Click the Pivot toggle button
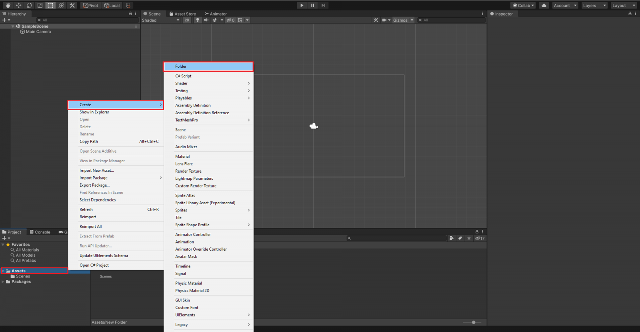The image size is (640, 332). point(91,5)
